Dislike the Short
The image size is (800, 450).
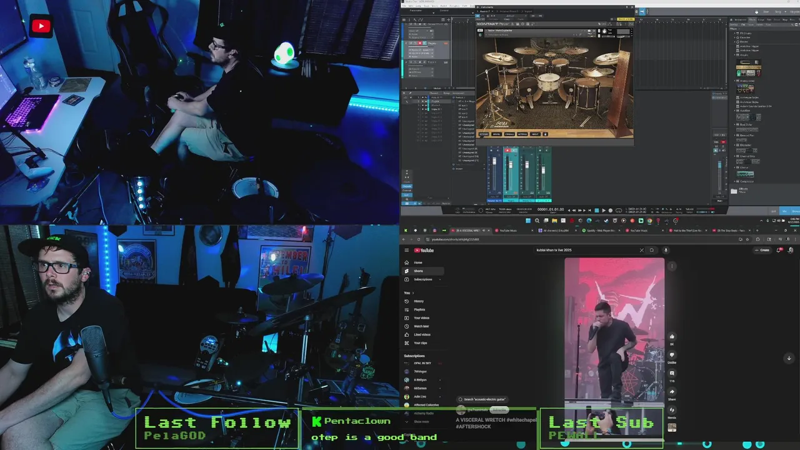pos(672,355)
